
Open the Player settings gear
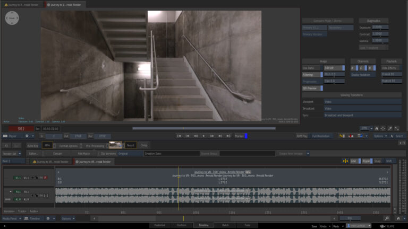click(27, 136)
